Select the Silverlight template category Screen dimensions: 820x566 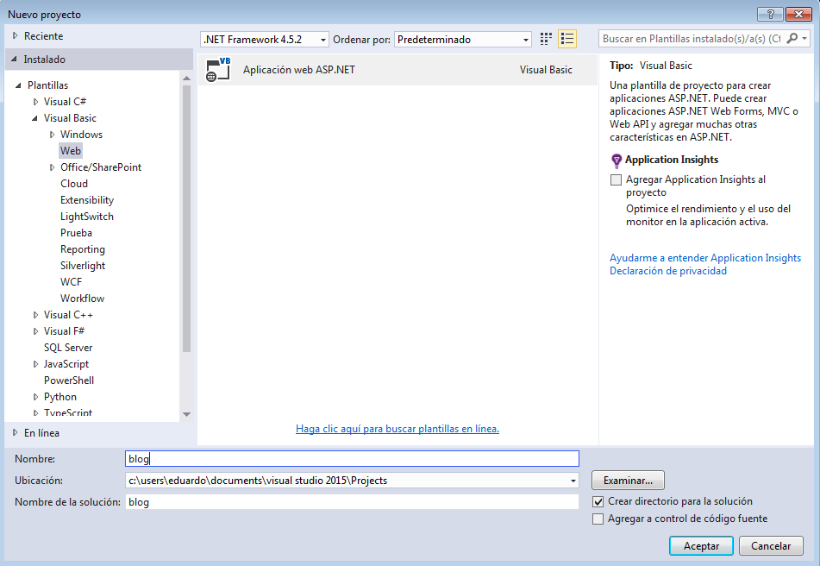click(x=83, y=266)
